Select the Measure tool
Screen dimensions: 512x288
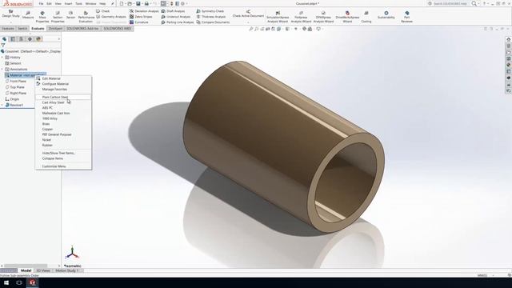tap(28, 15)
